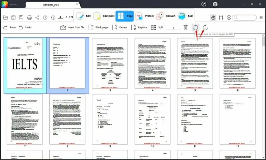The image size is (266, 160).
Task: Open the Protect tab
Action: (144, 16)
